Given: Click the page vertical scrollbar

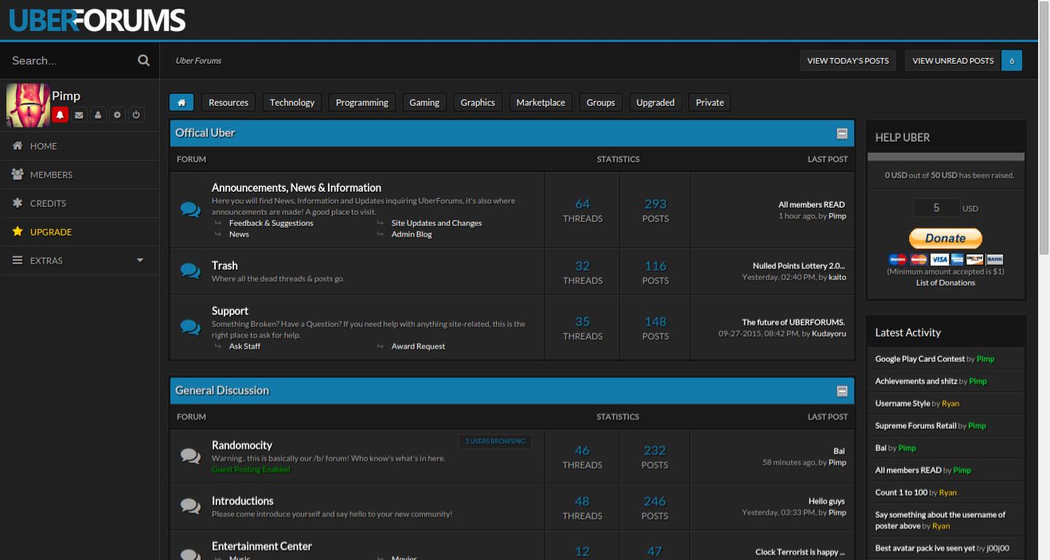Looking at the screenshot, I should point(1044,127).
